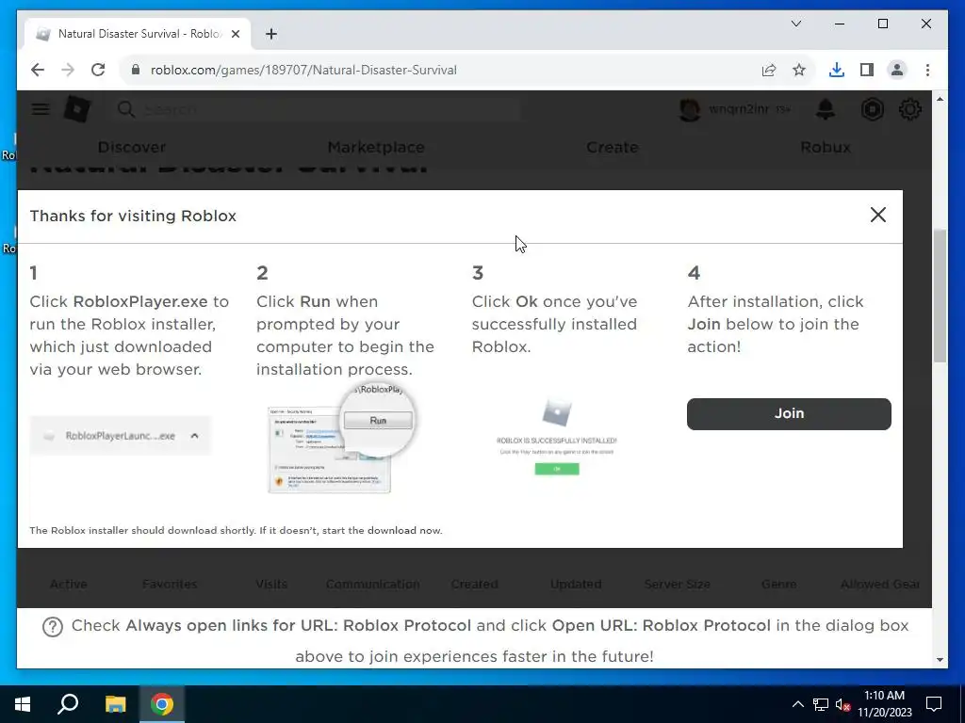Open a new browser tab
Screen dimensions: 965x723
point(271,34)
